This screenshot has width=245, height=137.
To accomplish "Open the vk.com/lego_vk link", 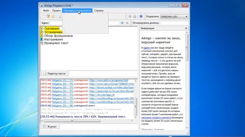I will [x=102, y=95].
